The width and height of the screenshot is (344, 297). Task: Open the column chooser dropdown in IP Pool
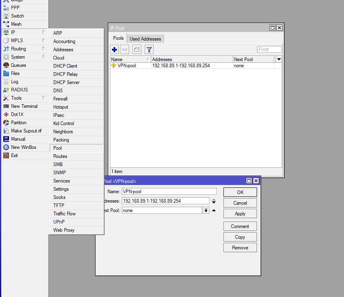click(x=279, y=59)
